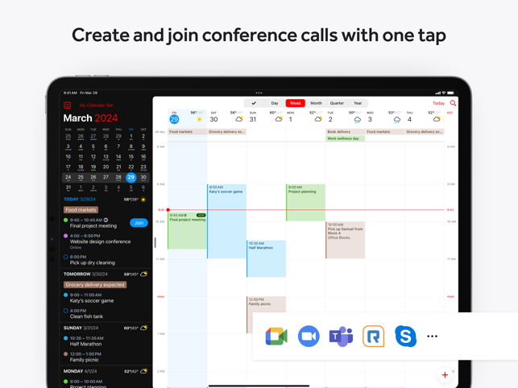Click the sidebar resize handle
The height and width of the screenshot is (388, 518).
(x=155, y=243)
